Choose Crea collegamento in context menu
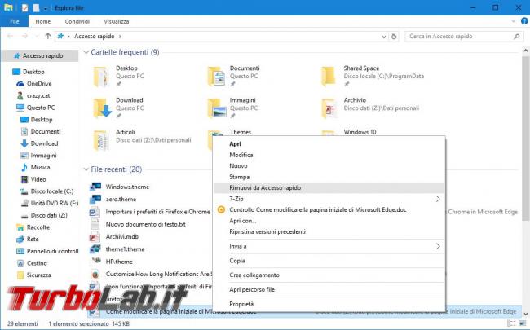Screen dimensions: 530x330 coord(329,275)
